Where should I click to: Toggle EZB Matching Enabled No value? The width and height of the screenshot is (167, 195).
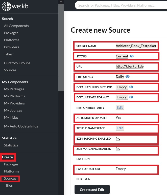point(118,139)
